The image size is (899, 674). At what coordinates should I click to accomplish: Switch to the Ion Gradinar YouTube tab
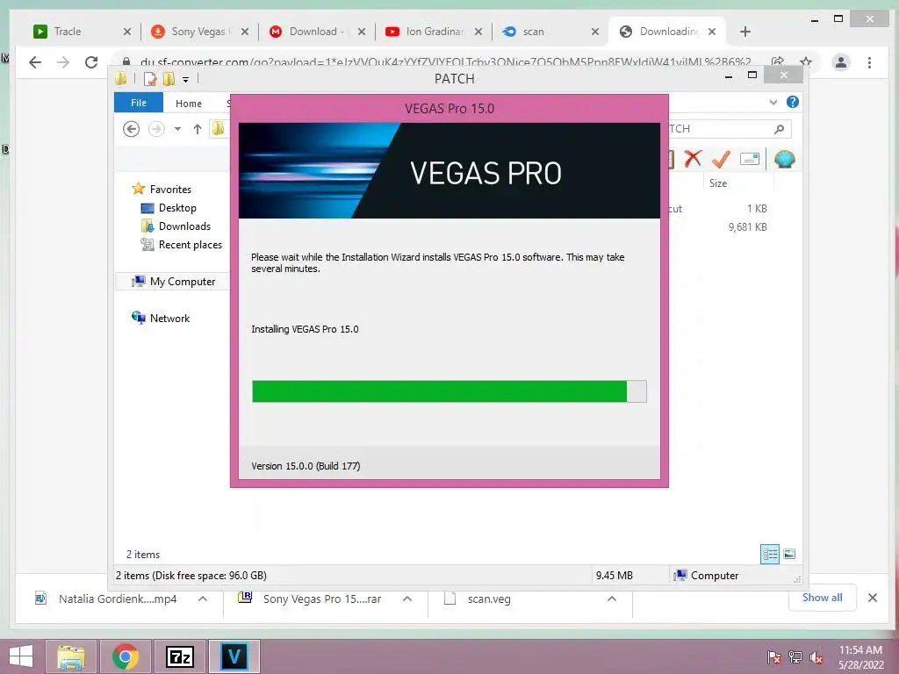click(433, 32)
